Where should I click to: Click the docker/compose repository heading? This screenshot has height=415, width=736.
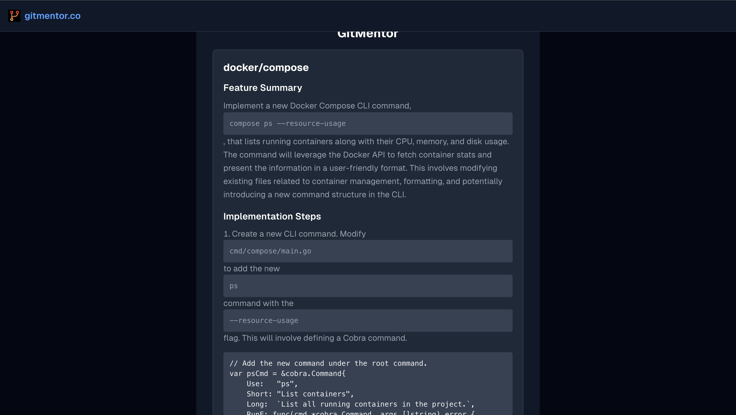[x=266, y=68]
